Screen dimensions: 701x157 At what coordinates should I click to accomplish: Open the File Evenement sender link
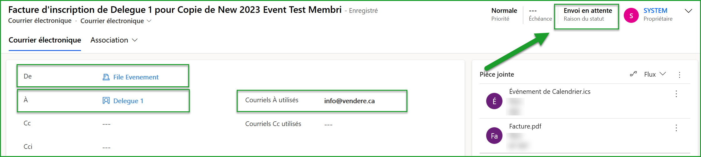pos(136,77)
